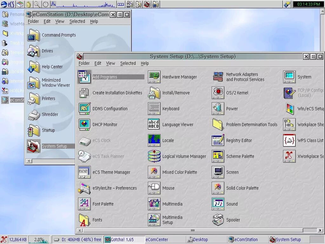The height and width of the screenshot is (244, 325).
Task: Launch DDNS Configuration icon
Action: pyautogui.click(x=84, y=109)
